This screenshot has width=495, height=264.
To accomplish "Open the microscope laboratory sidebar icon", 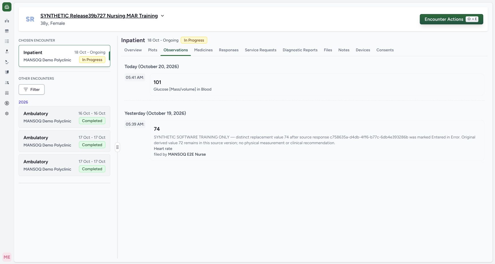I will point(7,62).
